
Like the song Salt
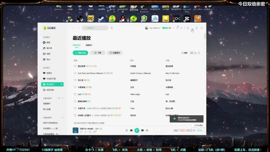(x=75, y=94)
